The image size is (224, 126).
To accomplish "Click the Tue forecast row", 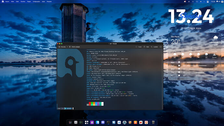I will coord(194,66).
